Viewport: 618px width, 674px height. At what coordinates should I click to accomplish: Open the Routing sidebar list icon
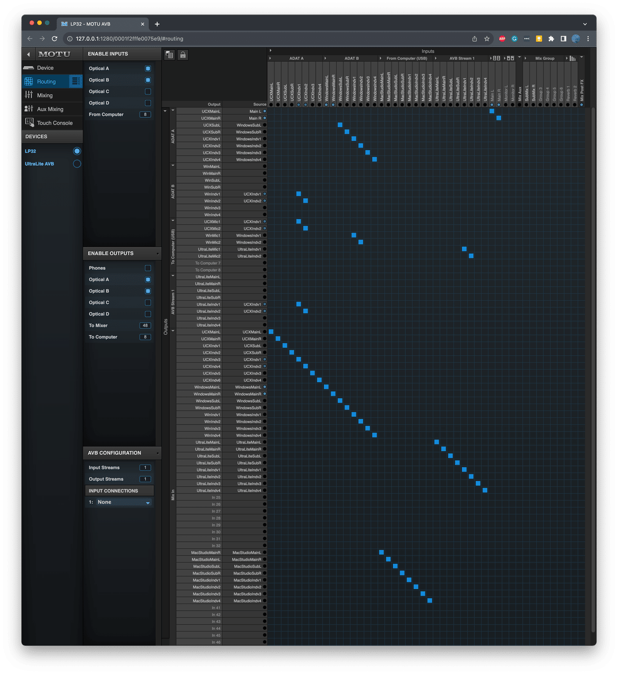click(76, 81)
